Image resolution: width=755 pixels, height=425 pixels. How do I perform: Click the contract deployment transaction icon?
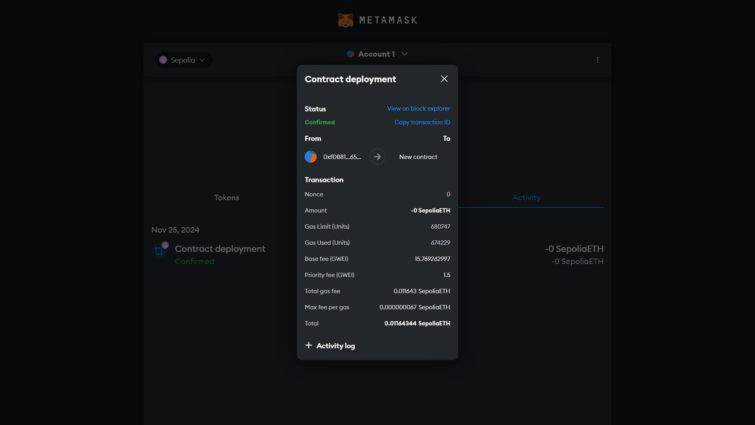pos(159,251)
